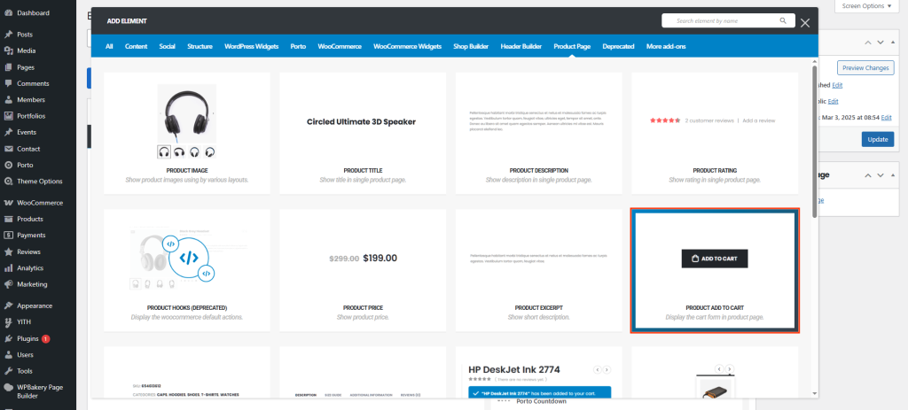Open the Header Builder tab
The image size is (908, 410).
(x=521, y=46)
